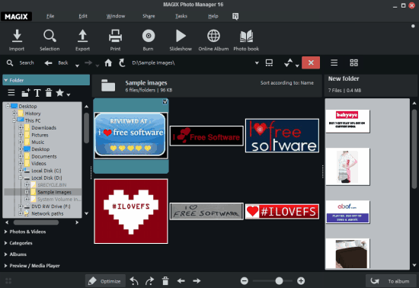Open the sort options dropdown arrow
The width and height of the screenshot is (419, 288).
point(297,66)
